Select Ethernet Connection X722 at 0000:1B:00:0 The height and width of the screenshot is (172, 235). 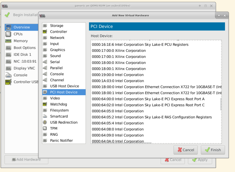click(x=156, y=87)
